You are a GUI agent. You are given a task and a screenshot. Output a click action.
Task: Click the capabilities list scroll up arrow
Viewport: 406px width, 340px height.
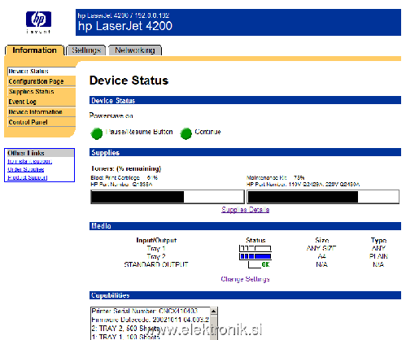214,311
